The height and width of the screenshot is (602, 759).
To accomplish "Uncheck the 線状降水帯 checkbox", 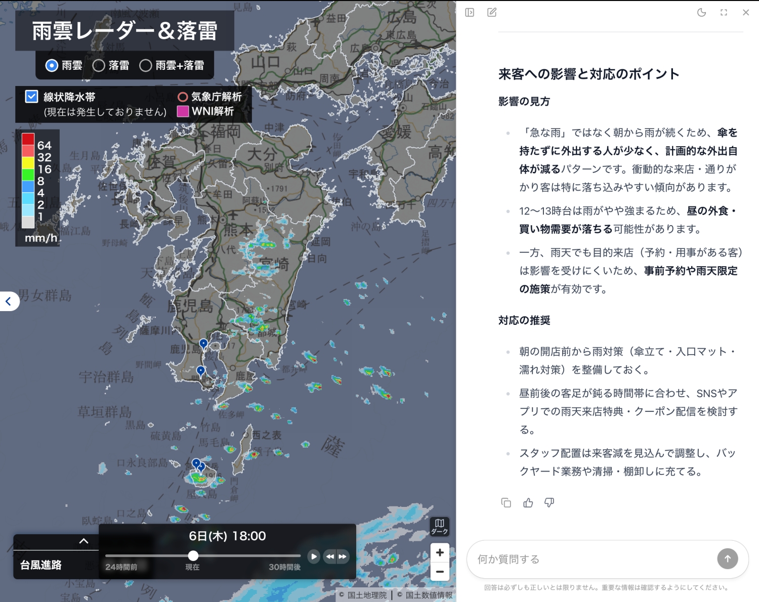I will tap(31, 97).
